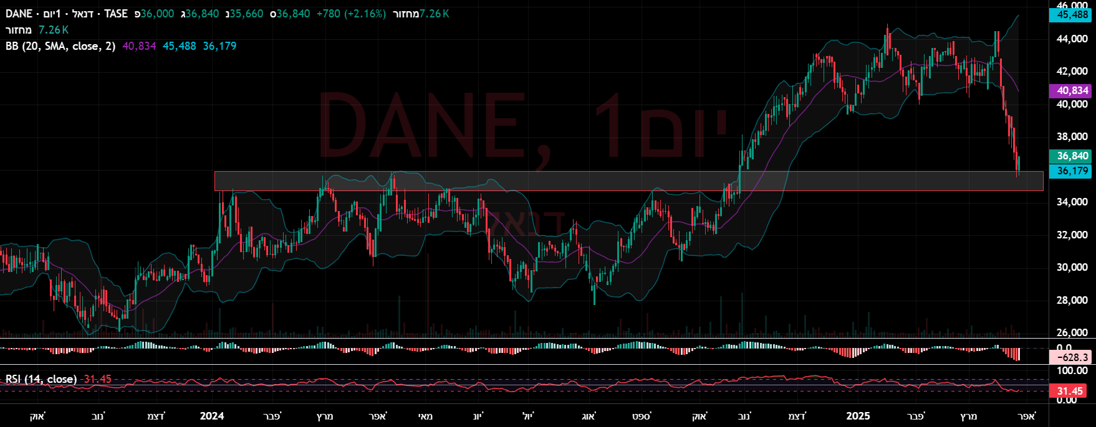The width and height of the screenshot is (1096, 427).
Task: Click the יונ' month label on time axis
Action: [478, 416]
